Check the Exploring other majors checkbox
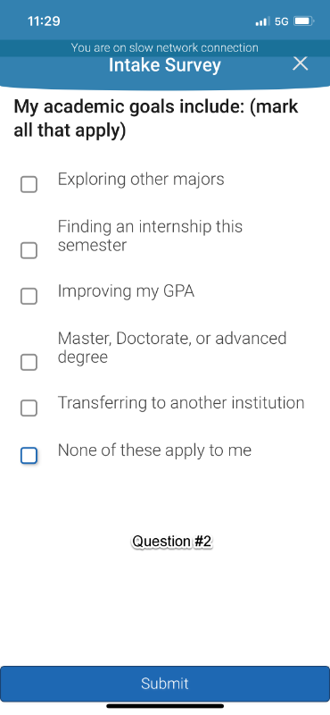This screenshot has width=330, height=715. (29, 185)
